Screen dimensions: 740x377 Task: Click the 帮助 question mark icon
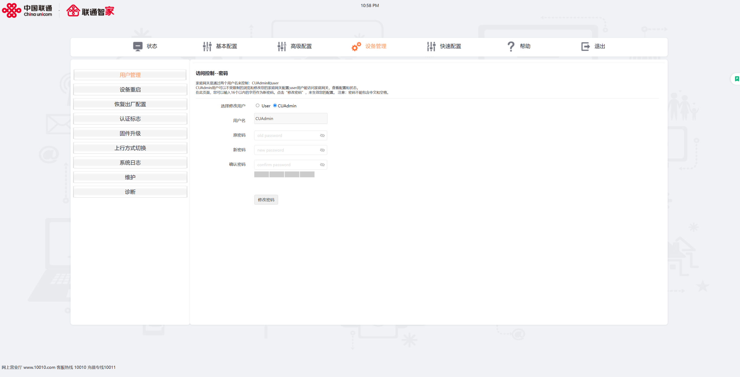pos(511,46)
